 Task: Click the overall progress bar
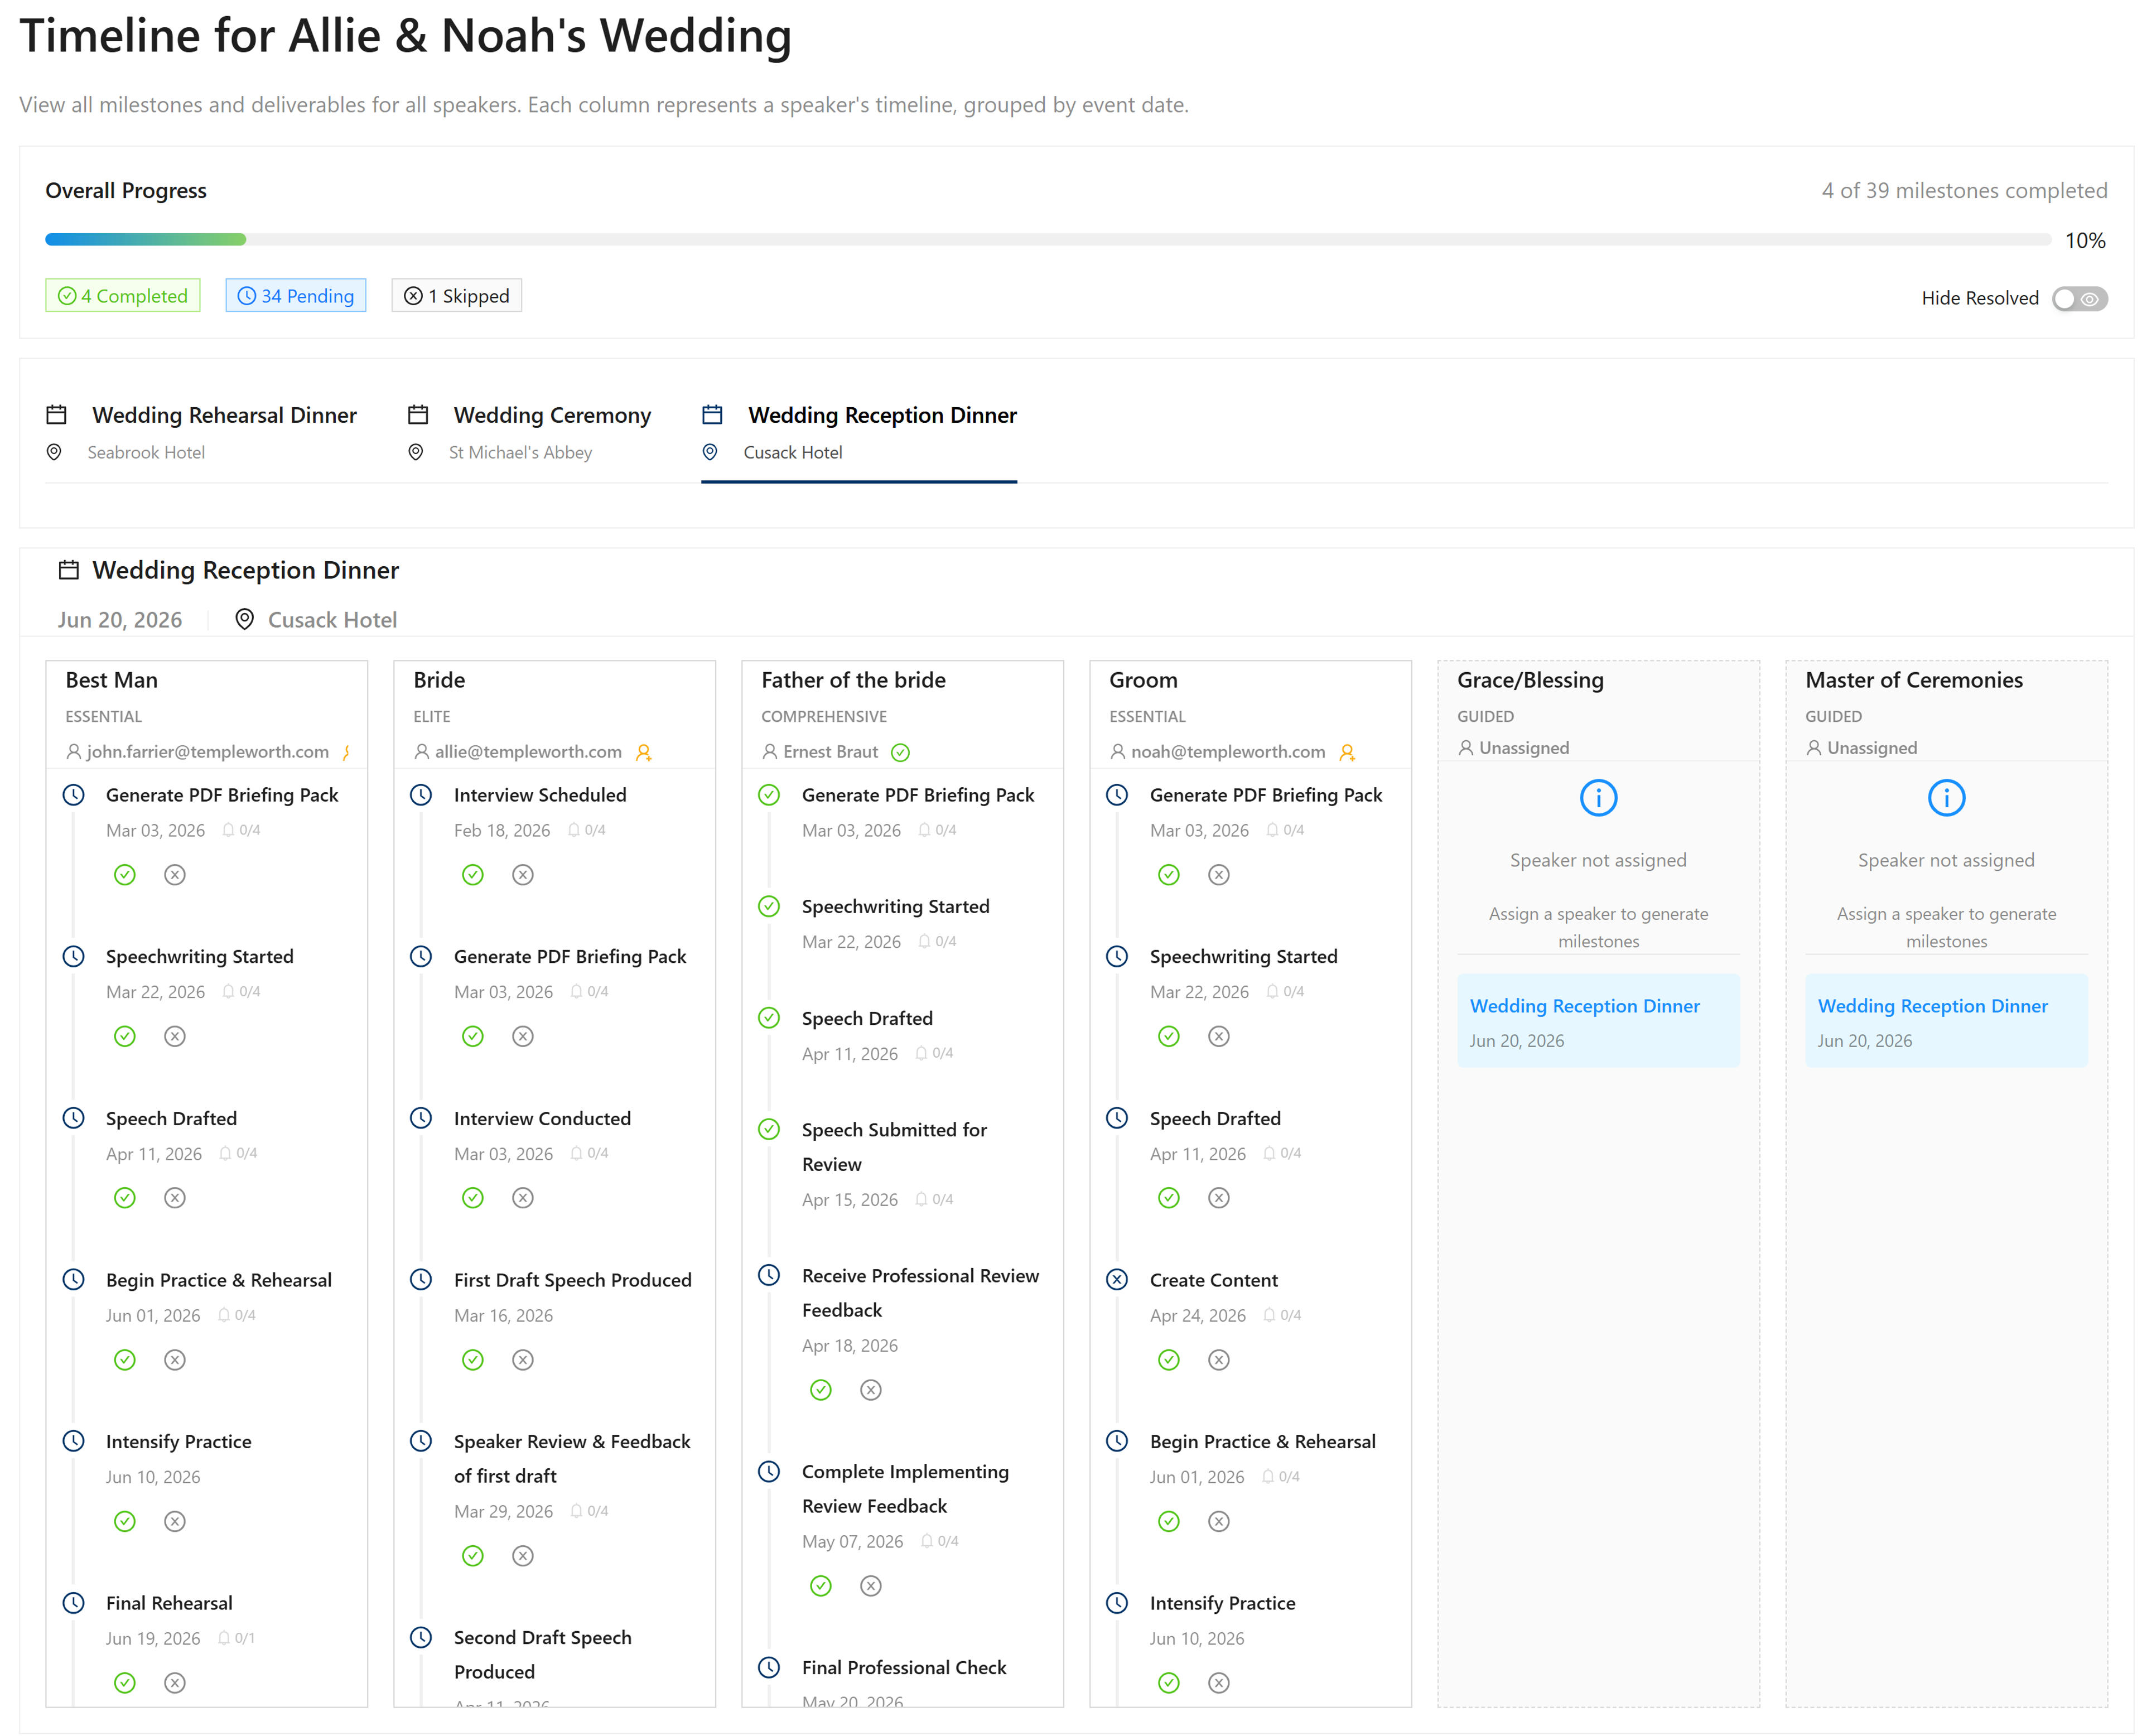tap(1048, 240)
